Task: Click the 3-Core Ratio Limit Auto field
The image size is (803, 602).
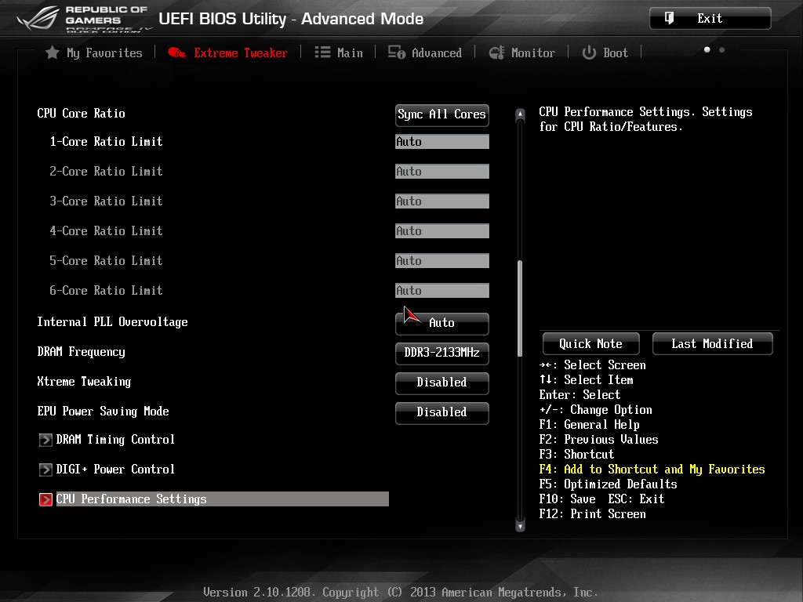Action: click(x=442, y=201)
